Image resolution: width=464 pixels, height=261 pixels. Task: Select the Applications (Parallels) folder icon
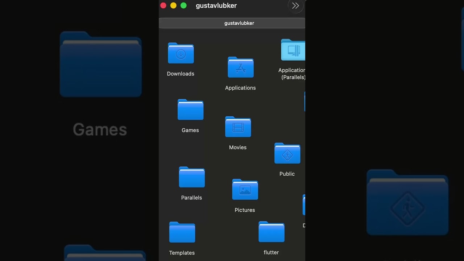(x=293, y=50)
